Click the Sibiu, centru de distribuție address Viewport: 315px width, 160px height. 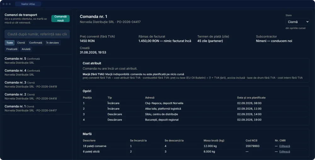point(162,114)
